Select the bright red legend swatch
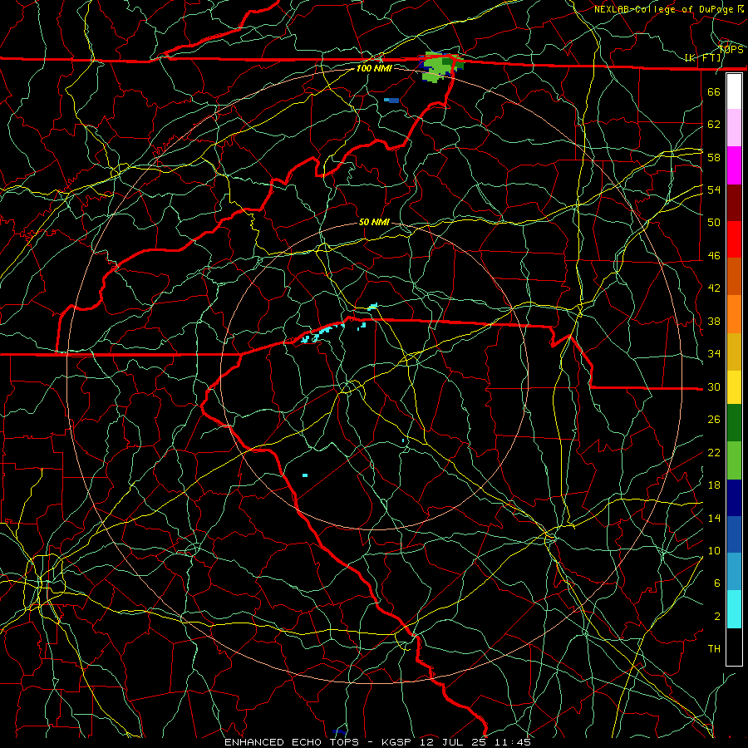 click(734, 239)
